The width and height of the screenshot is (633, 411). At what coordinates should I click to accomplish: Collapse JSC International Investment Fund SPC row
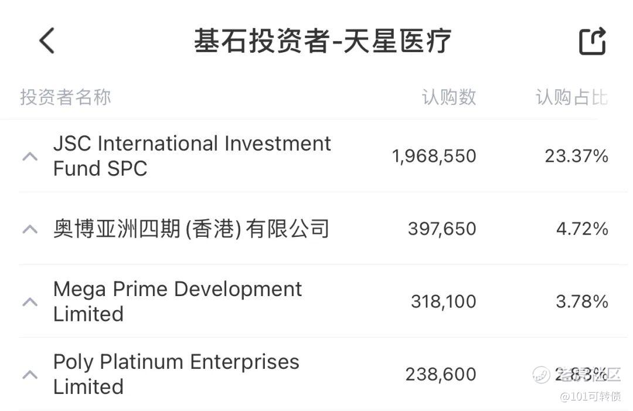click(x=30, y=157)
